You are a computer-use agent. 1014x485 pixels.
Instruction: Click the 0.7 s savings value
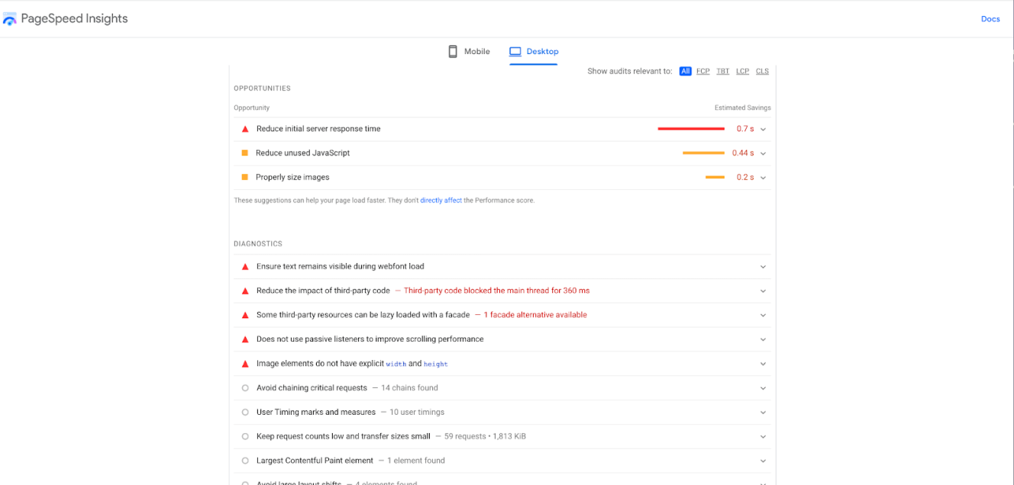[x=744, y=129]
